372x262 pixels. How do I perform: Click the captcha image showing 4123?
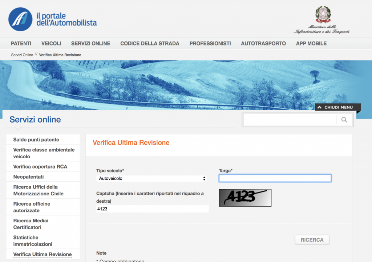coord(245,198)
